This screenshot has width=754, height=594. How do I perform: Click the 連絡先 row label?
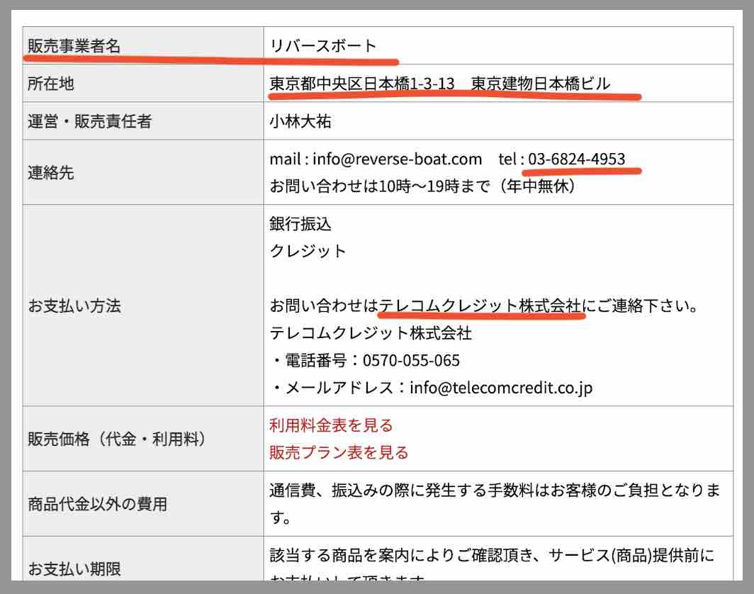coord(49,172)
